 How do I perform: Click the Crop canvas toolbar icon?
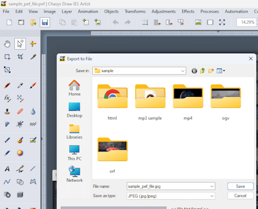coord(145,22)
